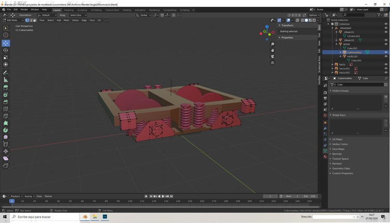
Task: Switch to the Shading workspace tab
Action: tap(127, 10)
